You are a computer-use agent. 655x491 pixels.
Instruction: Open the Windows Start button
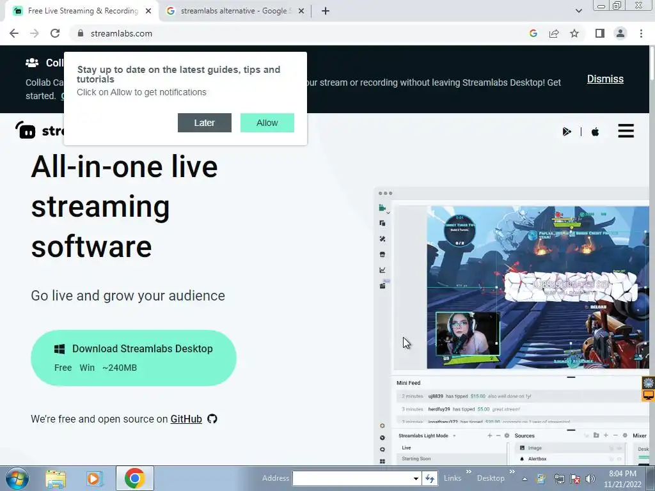[x=17, y=478]
